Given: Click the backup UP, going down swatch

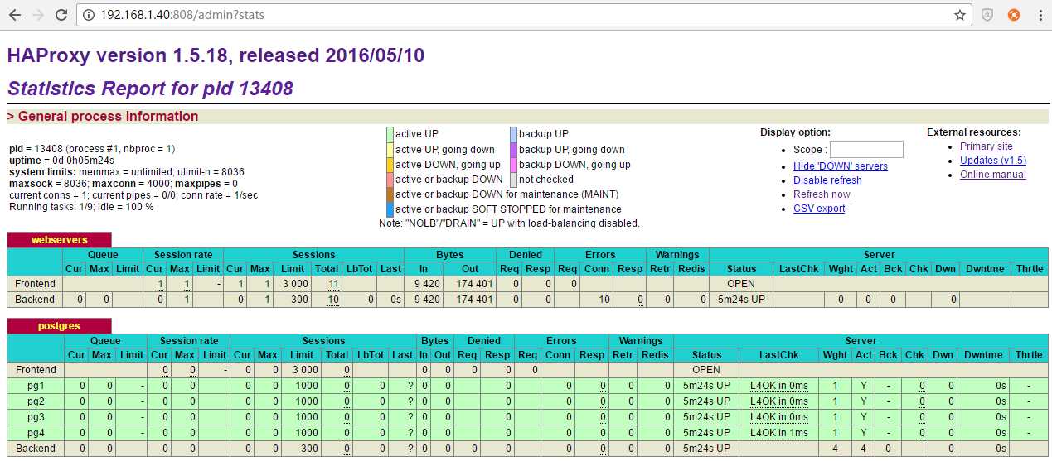Looking at the screenshot, I should pyautogui.click(x=513, y=149).
